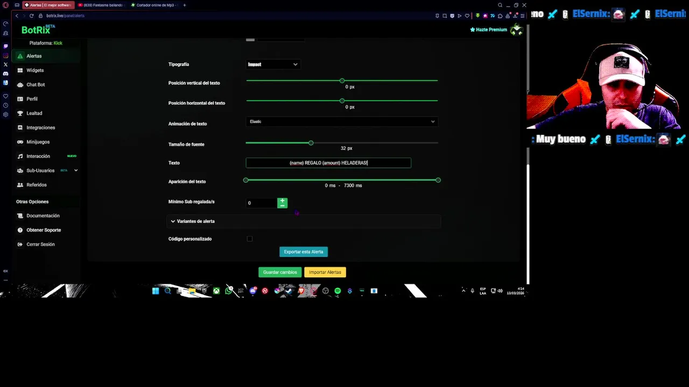The width and height of the screenshot is (689, 387).
Task: Click the browser search icon in title bar
Action: (500, 5)
